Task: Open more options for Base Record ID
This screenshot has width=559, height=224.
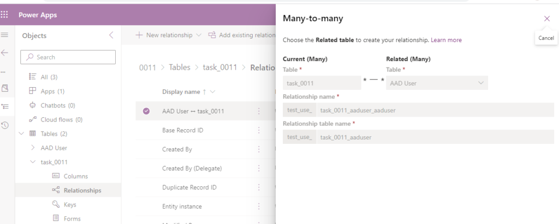Action: (259, 130)
